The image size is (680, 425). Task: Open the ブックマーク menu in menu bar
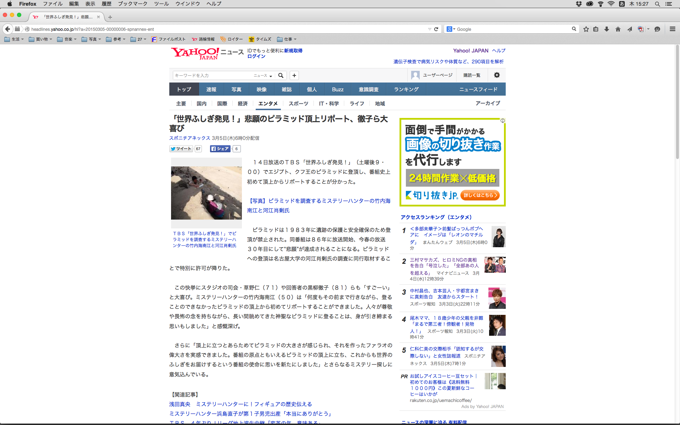[x=132, y=4]
